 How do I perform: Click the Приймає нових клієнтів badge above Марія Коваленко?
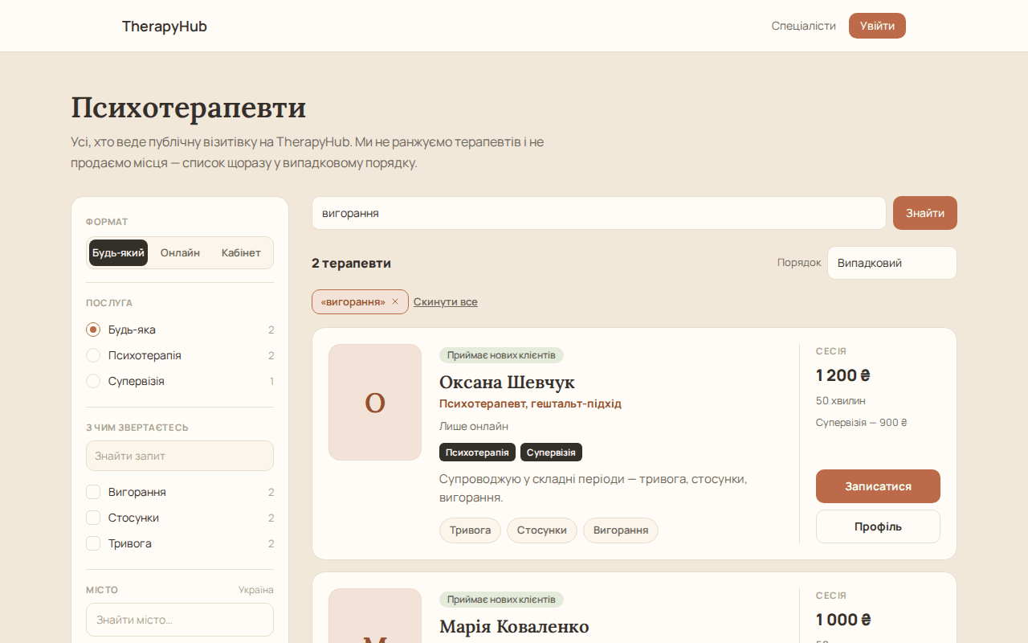point(501,600)
